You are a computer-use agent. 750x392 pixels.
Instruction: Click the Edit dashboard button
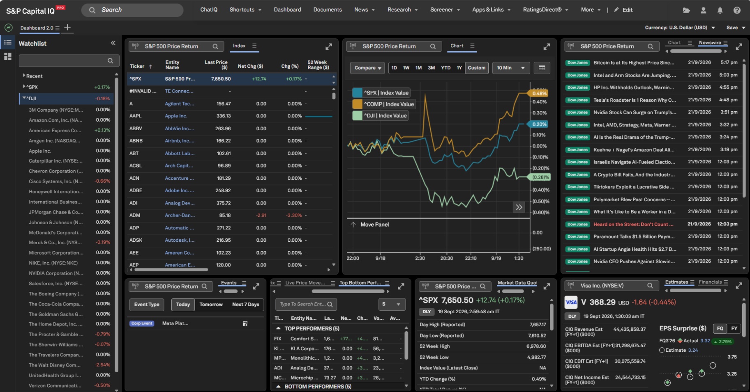[623, 10]
